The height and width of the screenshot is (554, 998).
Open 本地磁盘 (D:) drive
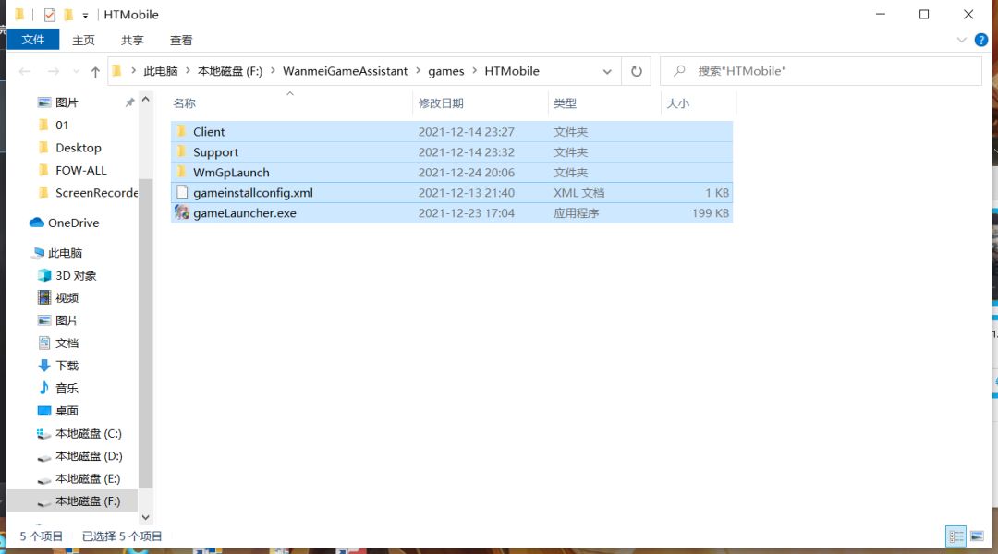click(x=89, y=456)
